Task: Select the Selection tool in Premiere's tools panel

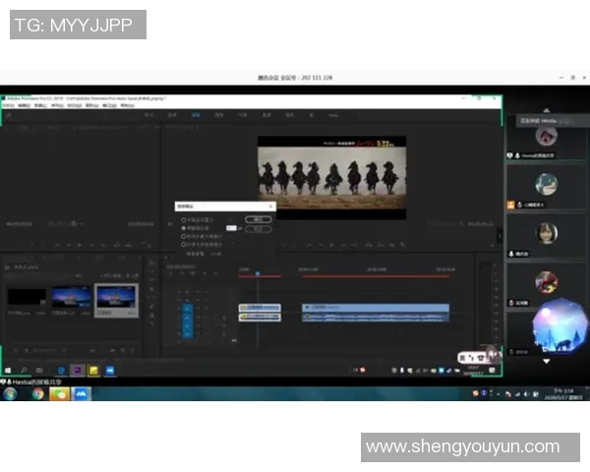Action: (x=151, y=263)
